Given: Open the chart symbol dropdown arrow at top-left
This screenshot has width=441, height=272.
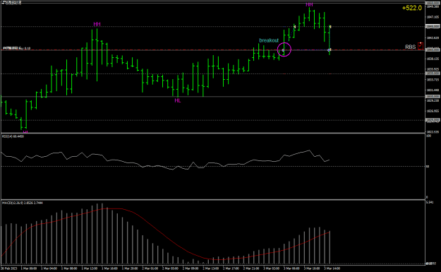Looking at the screenshot, I should 3,3.
